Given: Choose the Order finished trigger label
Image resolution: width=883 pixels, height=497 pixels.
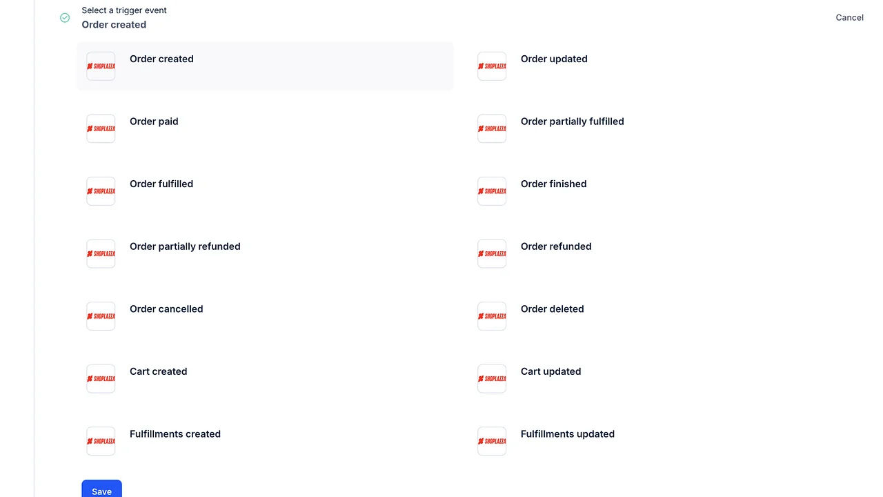Looking at the screenshot, I should (553, 184).
